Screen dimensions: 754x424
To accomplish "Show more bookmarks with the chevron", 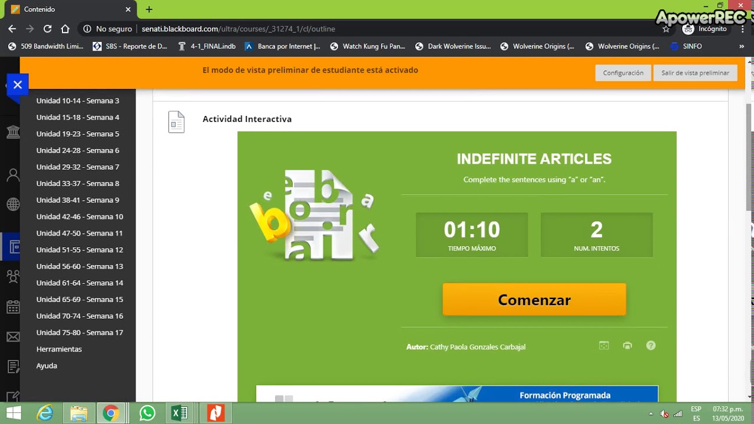I will [742, 46].
